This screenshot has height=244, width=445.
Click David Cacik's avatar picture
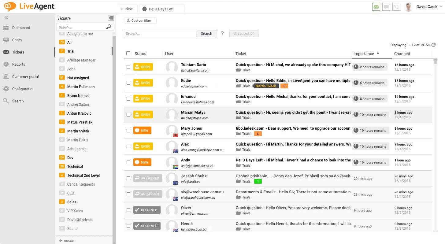click(408, 7)
